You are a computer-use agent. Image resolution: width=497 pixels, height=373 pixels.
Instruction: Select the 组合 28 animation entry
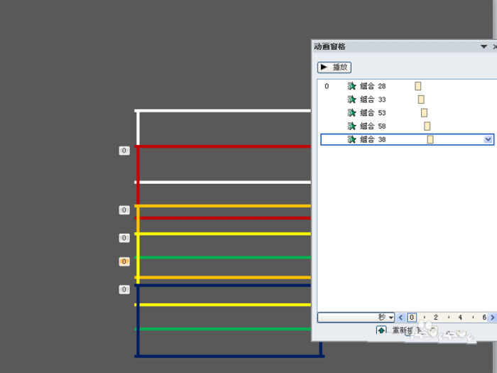[x=373, y=86]
